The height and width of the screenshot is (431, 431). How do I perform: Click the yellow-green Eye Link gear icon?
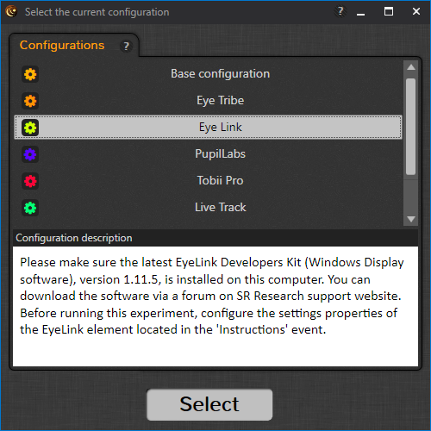coord(30,128)
